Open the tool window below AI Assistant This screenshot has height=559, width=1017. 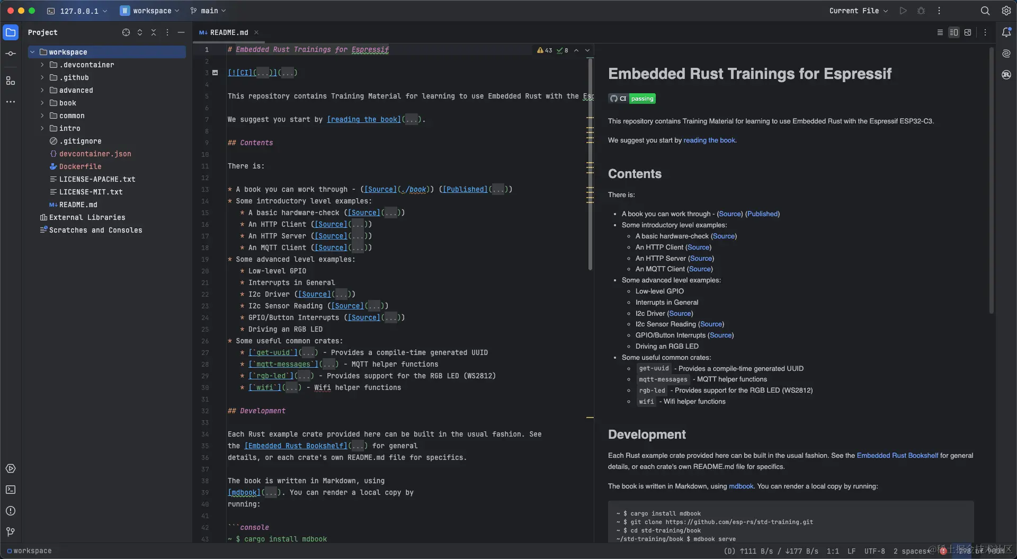(x=1006, y=75)
